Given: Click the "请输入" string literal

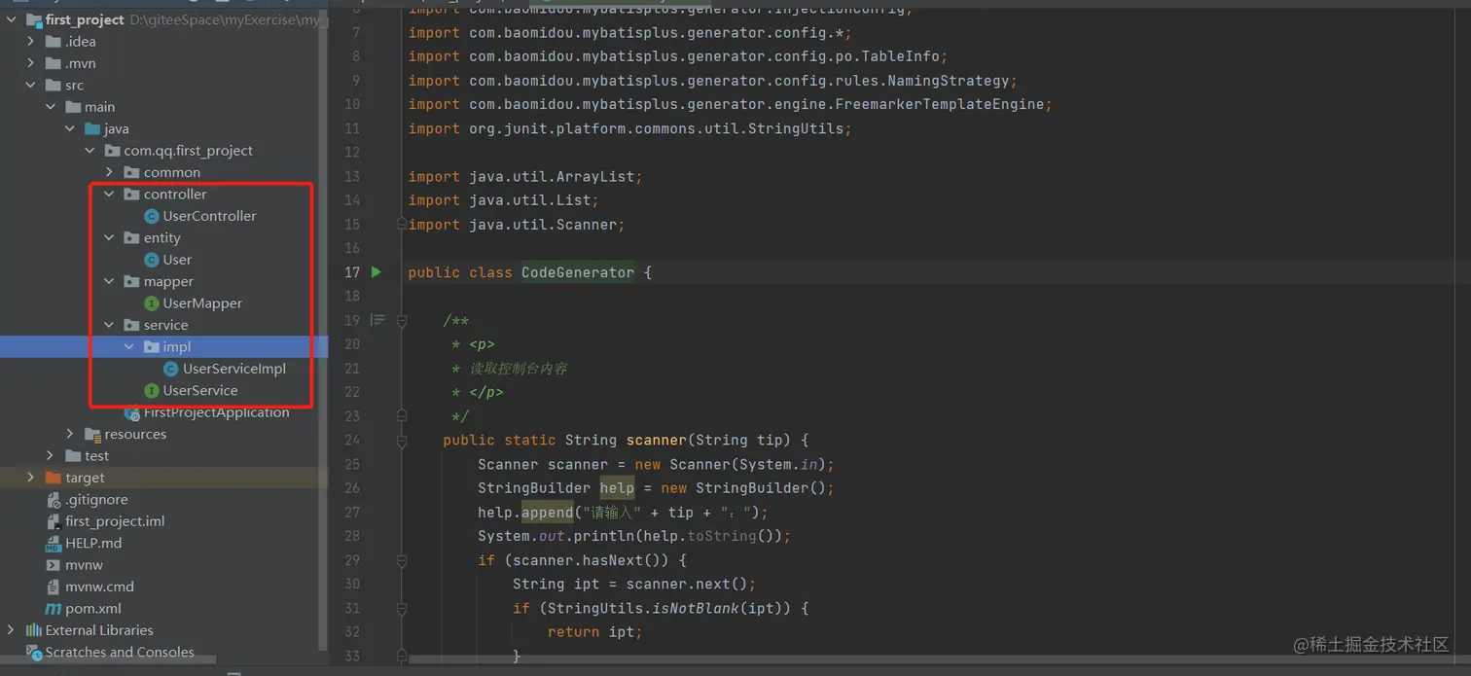Looking at the screenshot, I should (611, 513).
